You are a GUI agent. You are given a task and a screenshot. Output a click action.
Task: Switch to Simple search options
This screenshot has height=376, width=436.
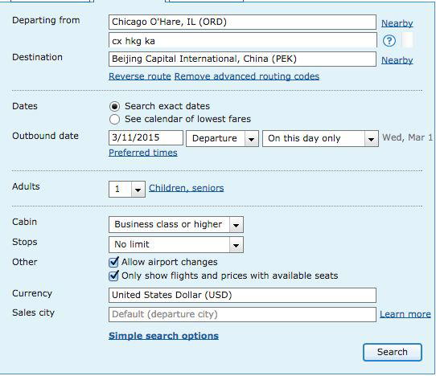[x=163, y=336]
